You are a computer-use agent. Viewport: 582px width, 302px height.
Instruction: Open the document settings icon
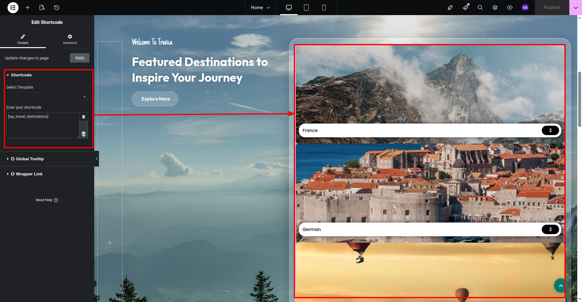pyautogui.click(x=42, y=8)
